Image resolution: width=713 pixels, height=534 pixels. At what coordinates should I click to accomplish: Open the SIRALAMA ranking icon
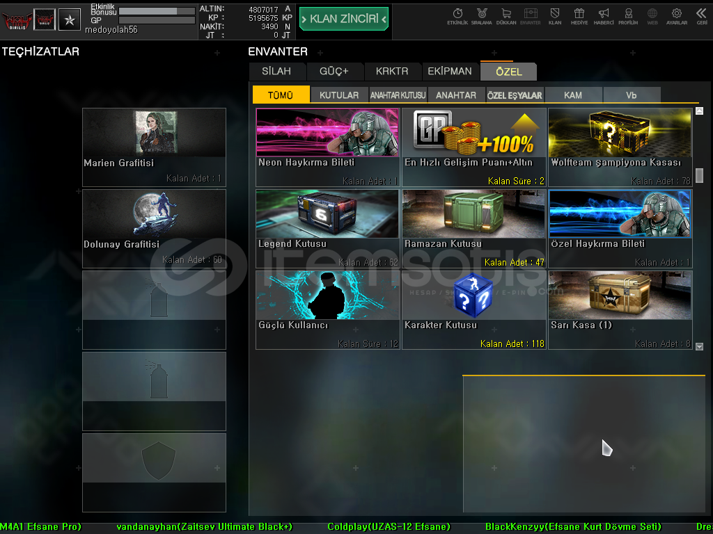482,17
